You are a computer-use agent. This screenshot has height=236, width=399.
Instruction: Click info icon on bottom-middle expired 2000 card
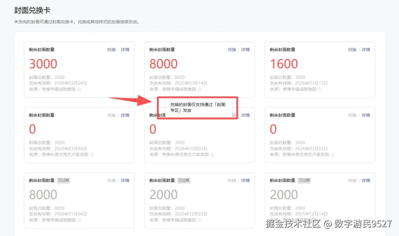[199, 220]
